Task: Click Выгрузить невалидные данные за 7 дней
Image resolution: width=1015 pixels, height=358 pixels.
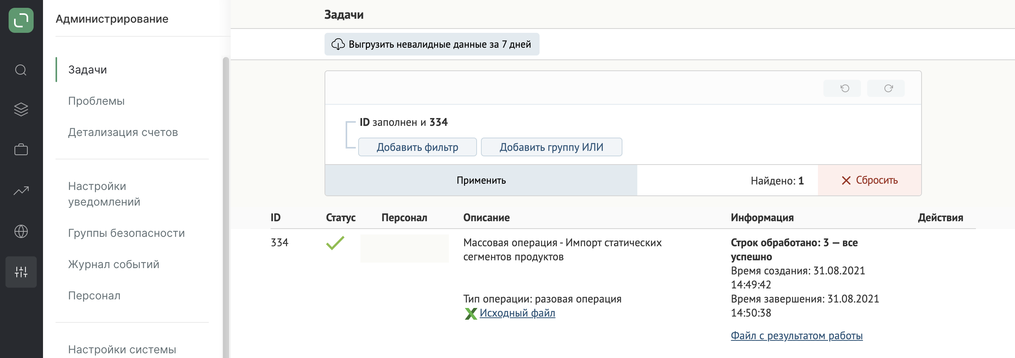Action: [x=432, y=44]
